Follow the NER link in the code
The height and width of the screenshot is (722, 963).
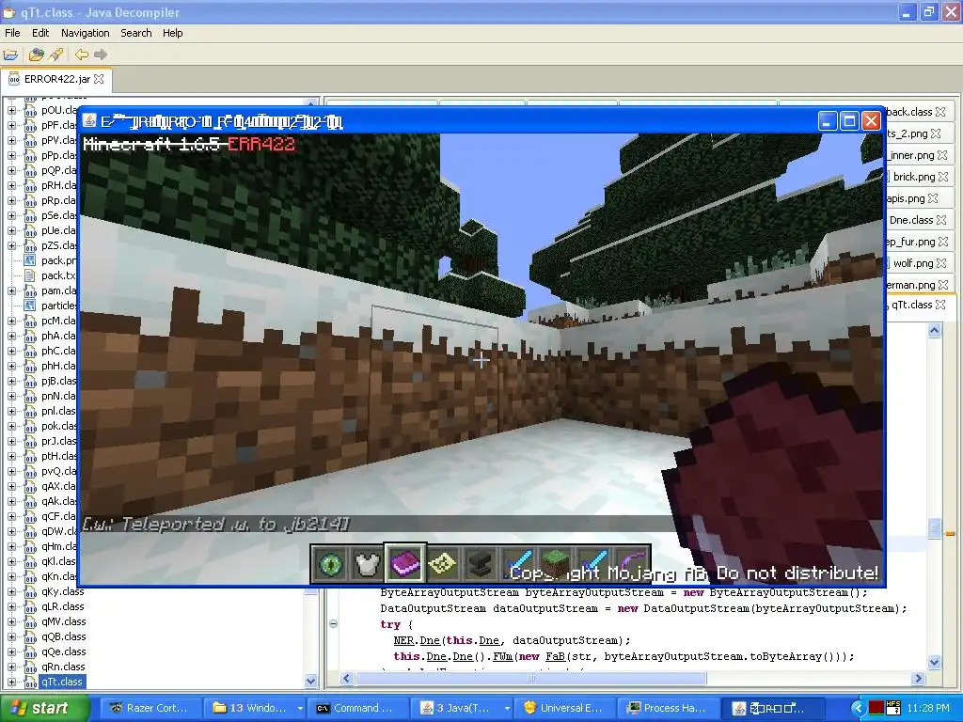[x=403, y=640]
